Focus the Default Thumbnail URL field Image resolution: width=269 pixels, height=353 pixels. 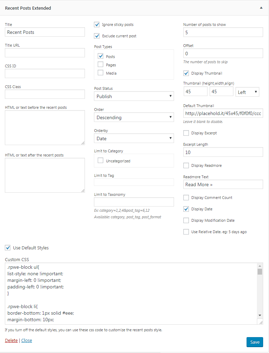(x=223, y=113)
